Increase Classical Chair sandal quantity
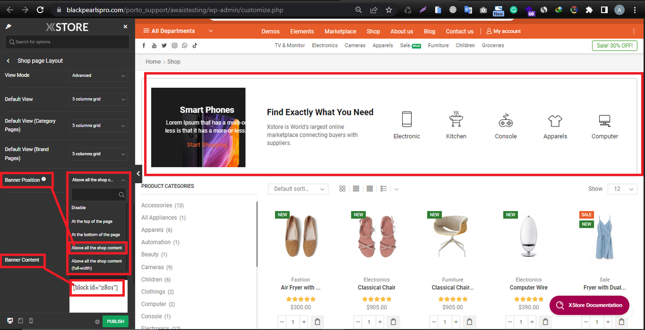 379,322
